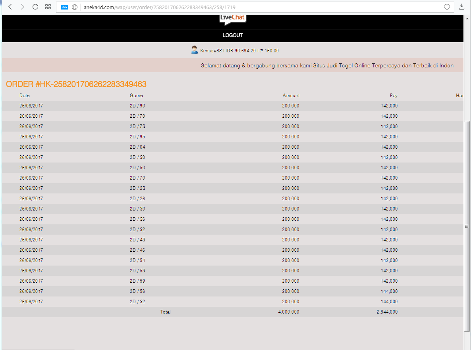The height and width of the screenshot is (350, 471).
Task: Click the Pay column header
Action: [394, 96]
